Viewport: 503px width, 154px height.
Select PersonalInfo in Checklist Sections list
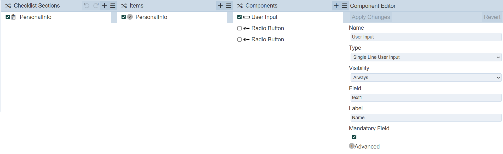pyautogui.click(x=36, y=17)
